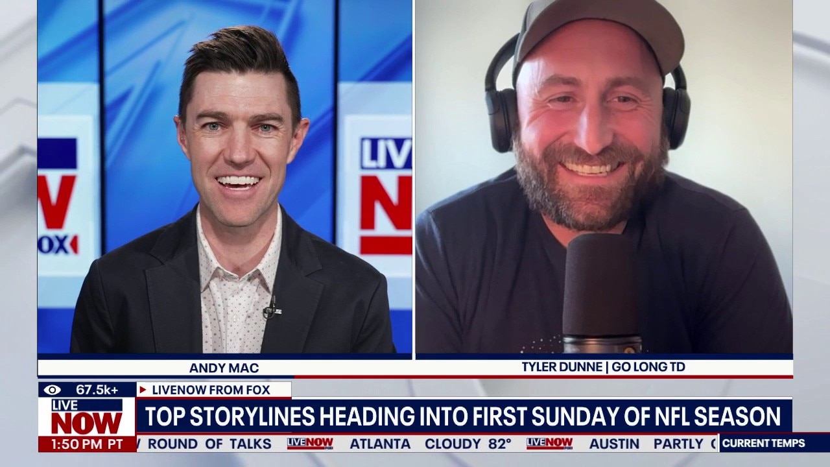Click the "67.5k+" viewer count

pyautogui.click(x=97, y=390)
